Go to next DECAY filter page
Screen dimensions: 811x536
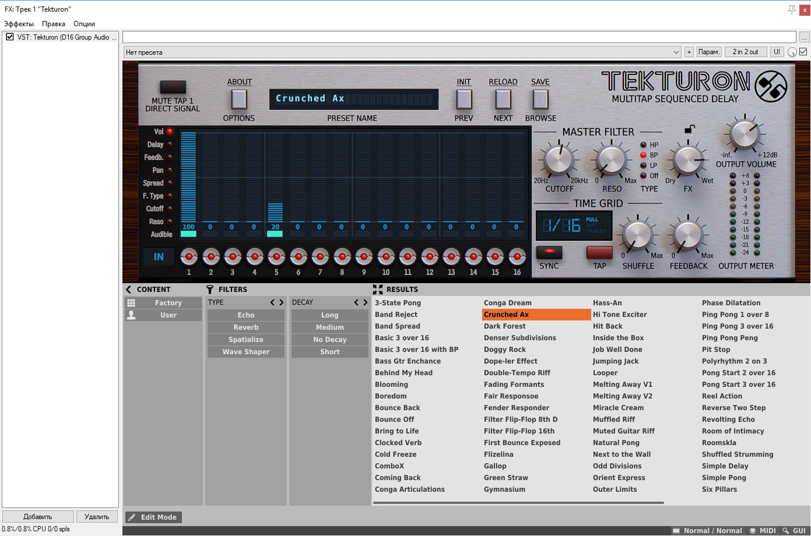click(x=366, y=302)
